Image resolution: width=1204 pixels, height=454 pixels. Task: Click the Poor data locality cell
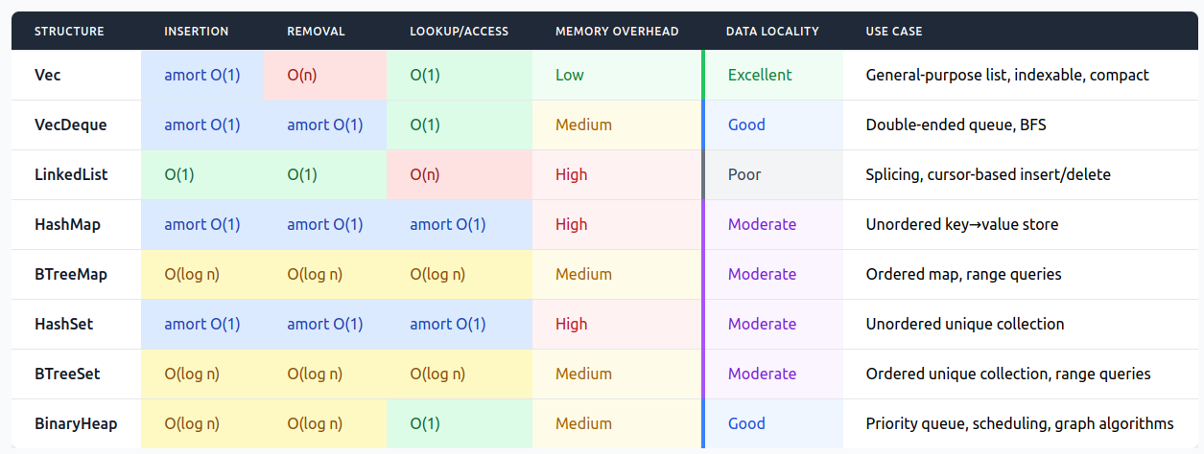coord(773,174)
